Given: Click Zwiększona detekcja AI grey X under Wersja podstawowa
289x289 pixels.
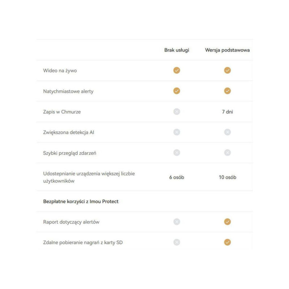Looking at the screenshot, I should pyautogui.click(x=227, y=132).
